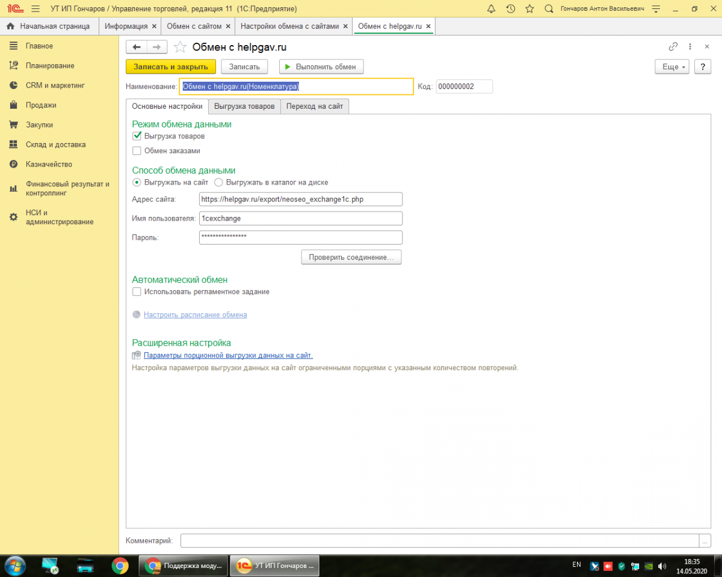Screen dimensions: 722x577
Task: Open favorites star in title bar
Action: click(x=529, y=9)
